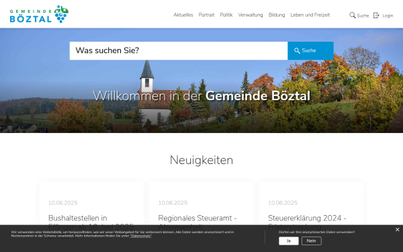Focus the 'Was suchen Sie?' search field

point(179,50)
